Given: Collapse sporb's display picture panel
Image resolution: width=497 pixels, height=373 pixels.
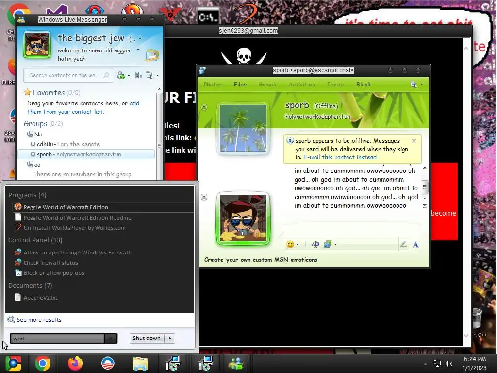Looking at the screenshot, I should click(x=204, y=107).
